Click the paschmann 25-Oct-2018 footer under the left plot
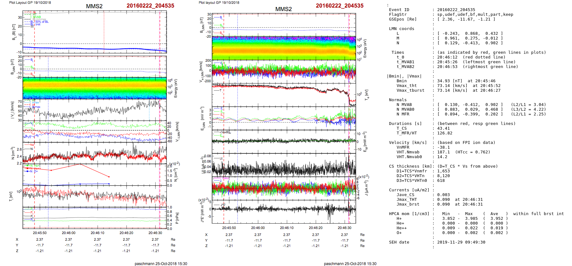The height and width of the screenshot is (266, 572). [161, 263]
